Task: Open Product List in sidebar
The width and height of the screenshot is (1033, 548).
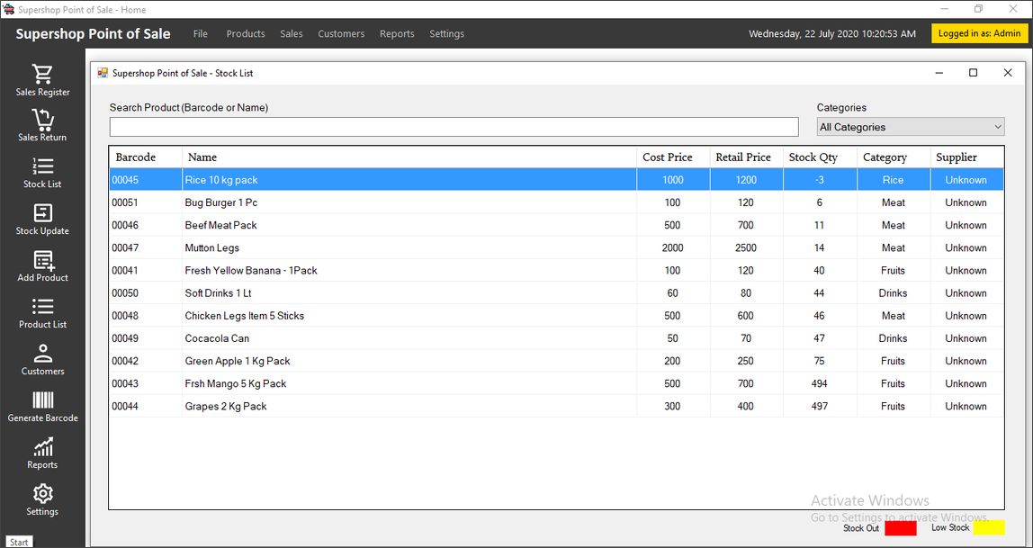Action: point(42,313)
